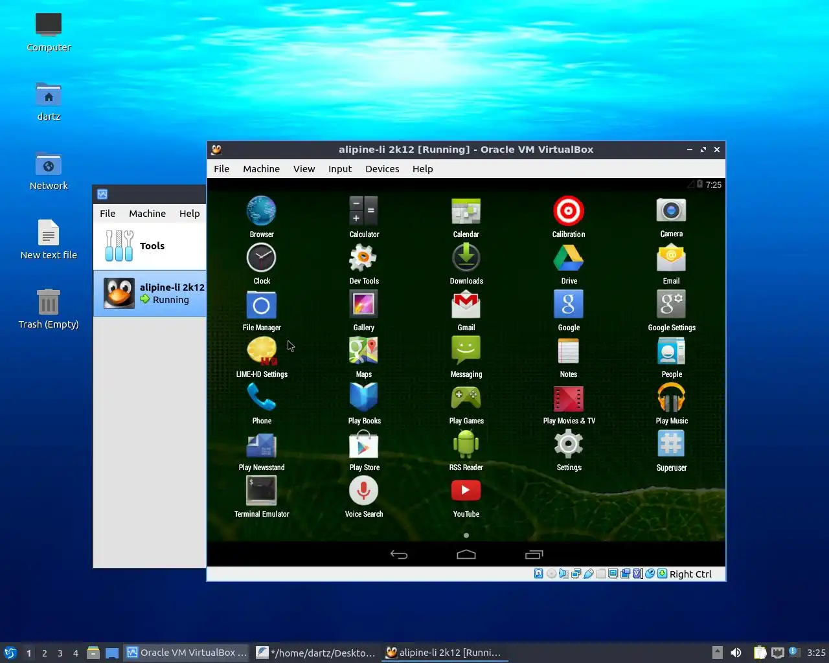Tap the Android home navigation button
829x663 pixels.
click(466, 554)
